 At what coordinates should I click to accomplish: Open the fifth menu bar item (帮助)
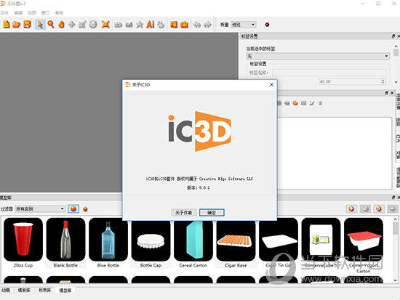tap(59, 13)
